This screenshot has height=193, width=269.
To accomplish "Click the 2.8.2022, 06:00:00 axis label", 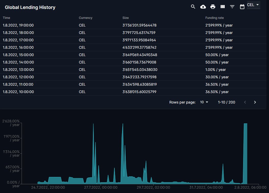I will (x=250, y=187).
